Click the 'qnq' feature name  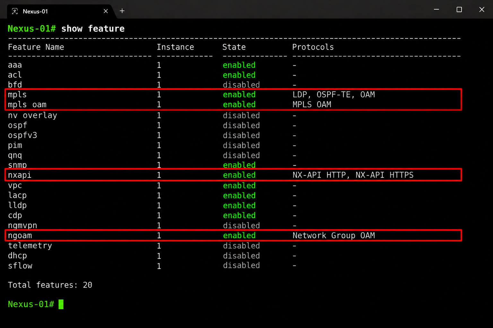point(15,155)
